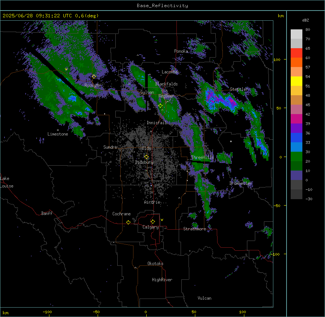Click the km label at bottom left
Screen dimensions: 325x317
(6, 312)
